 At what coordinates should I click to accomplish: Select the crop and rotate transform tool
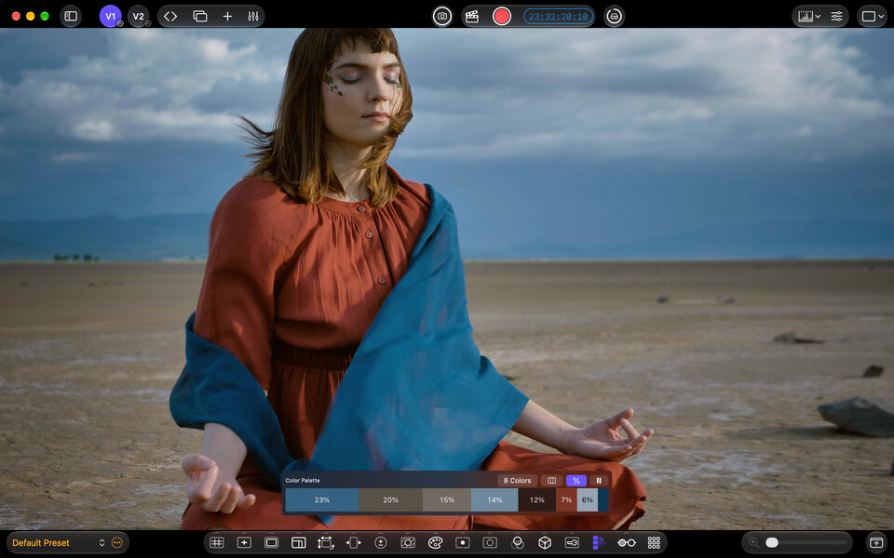(326, 542)
